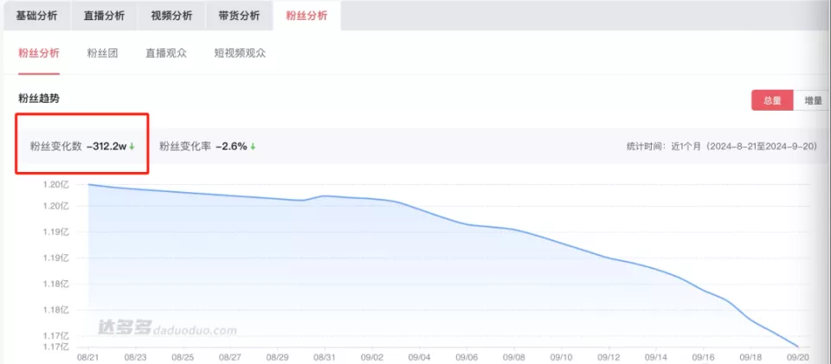Click the green down arrow beside -312.2w
The height and width of the screenshot is (364, 831).
(132, 147)
